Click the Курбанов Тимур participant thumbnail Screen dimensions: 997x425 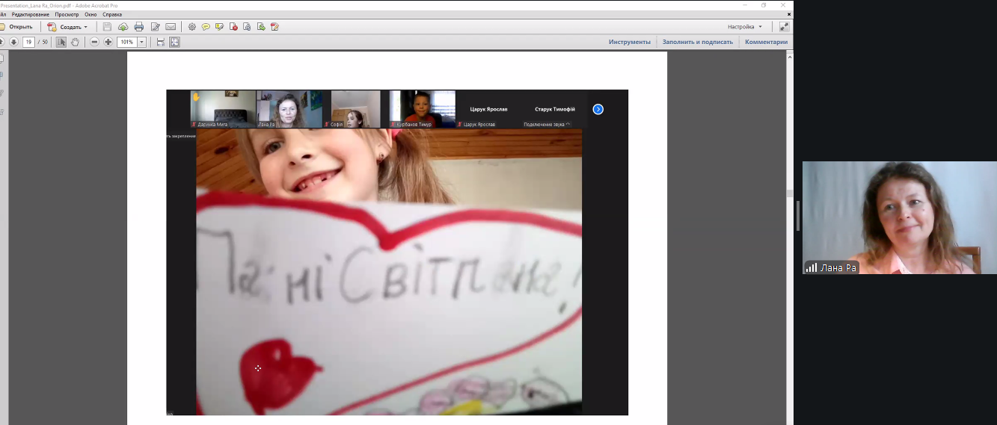pyautogui.click(x=423, y=109)
